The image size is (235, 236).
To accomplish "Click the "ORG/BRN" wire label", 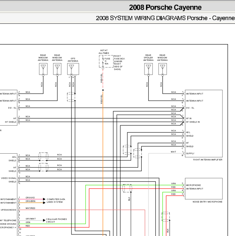I will click(30, 201).
